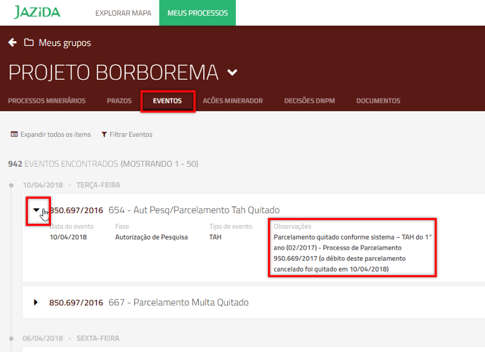Click the funnel icon for Filtrar Eventos
Screen dimensions: 485x352
pos(104,134)
